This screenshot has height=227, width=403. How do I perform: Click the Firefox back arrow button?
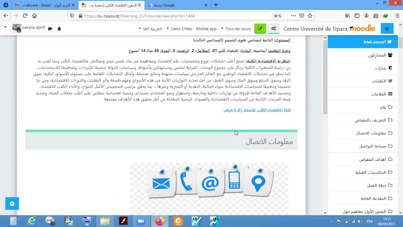tap(6, 16)
